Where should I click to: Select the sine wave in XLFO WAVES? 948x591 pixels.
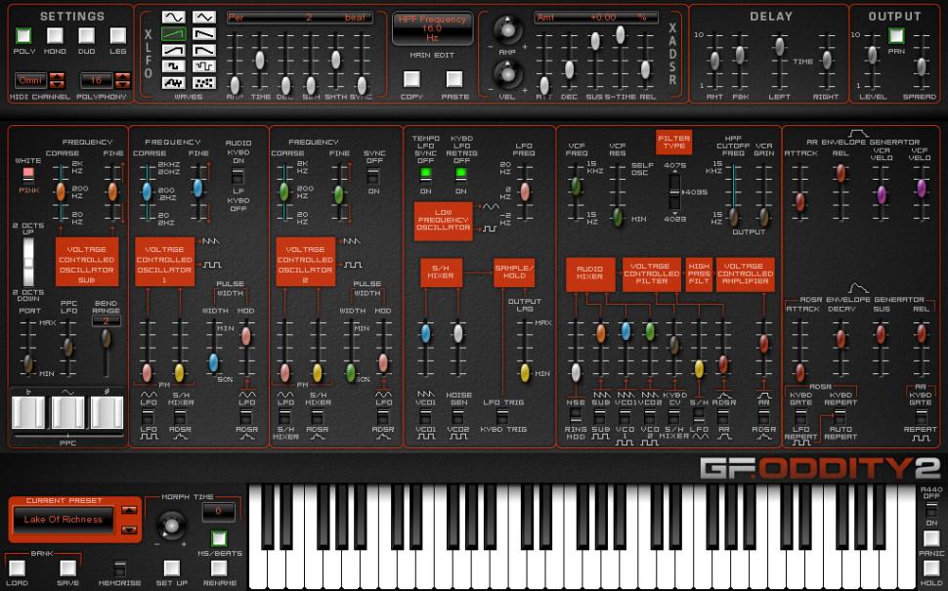[x=173, y=17]
